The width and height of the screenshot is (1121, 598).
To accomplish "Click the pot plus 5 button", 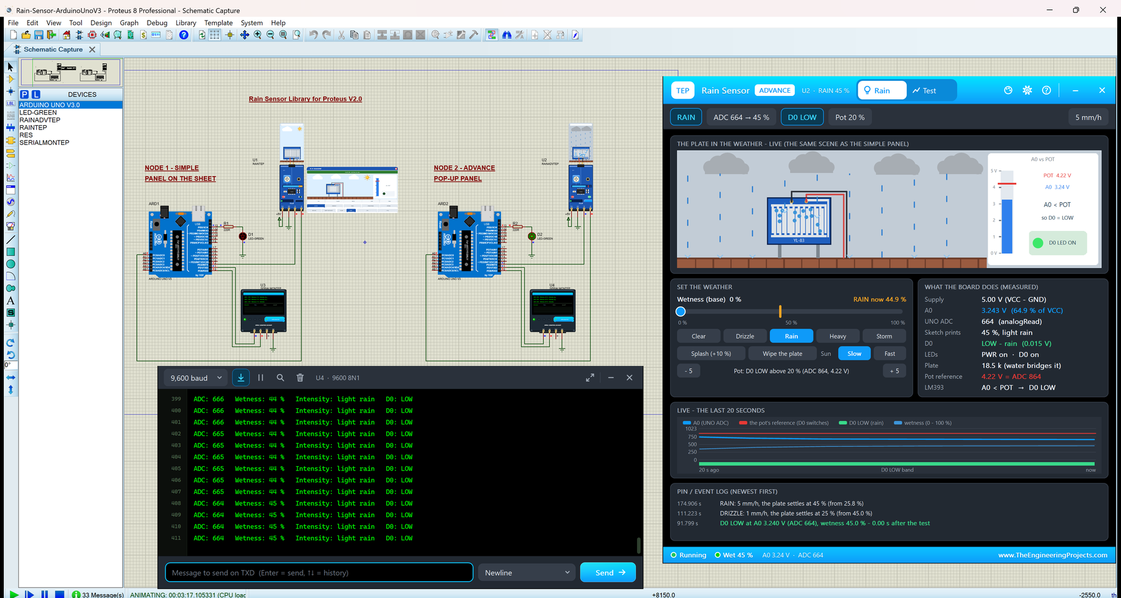I will (894, 371).
